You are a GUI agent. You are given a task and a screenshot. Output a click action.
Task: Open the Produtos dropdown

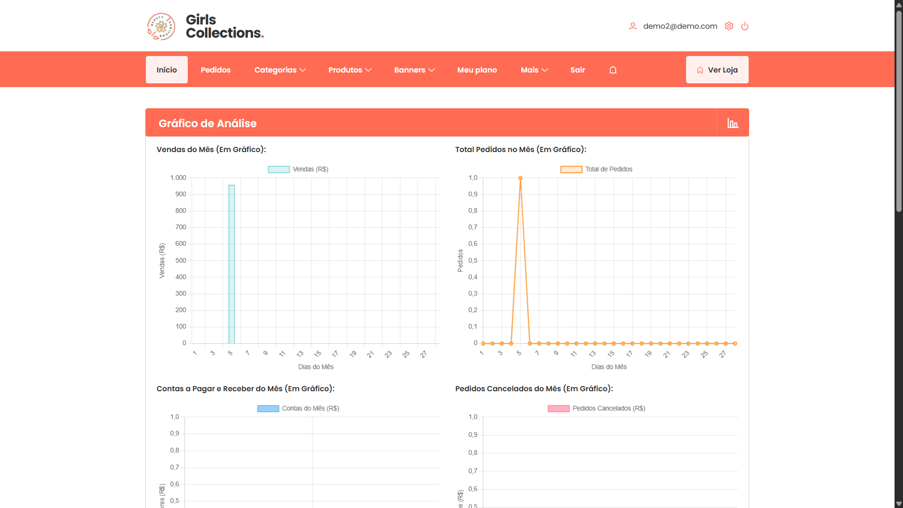click(x=350, y=69)
